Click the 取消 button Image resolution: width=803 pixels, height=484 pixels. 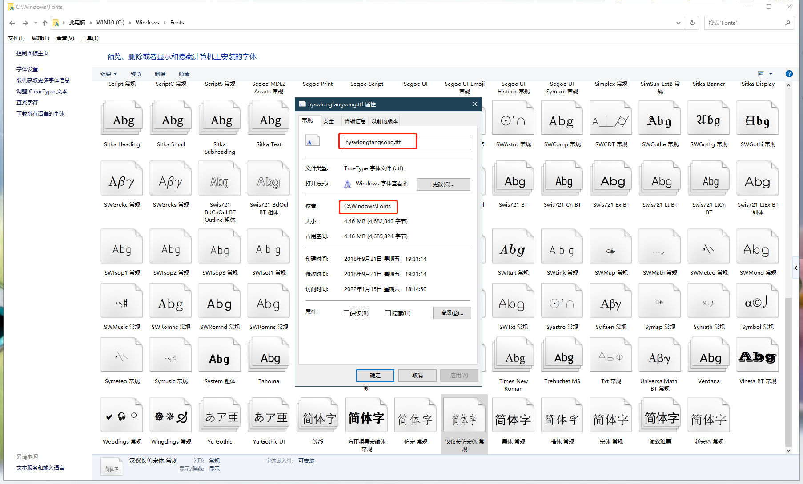click(x=417, y=376)
